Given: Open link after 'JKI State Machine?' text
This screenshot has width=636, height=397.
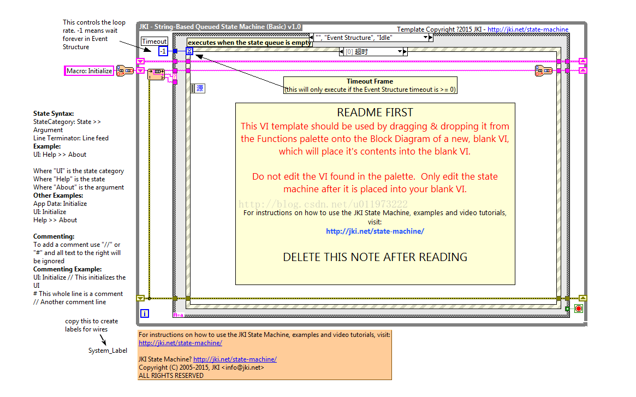Looking at the screenshot, I should (x=235, y=359).
